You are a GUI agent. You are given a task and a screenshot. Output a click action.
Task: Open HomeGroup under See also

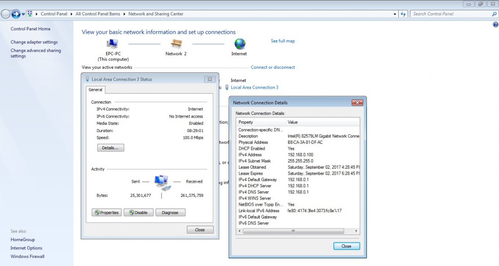[23, 240]
